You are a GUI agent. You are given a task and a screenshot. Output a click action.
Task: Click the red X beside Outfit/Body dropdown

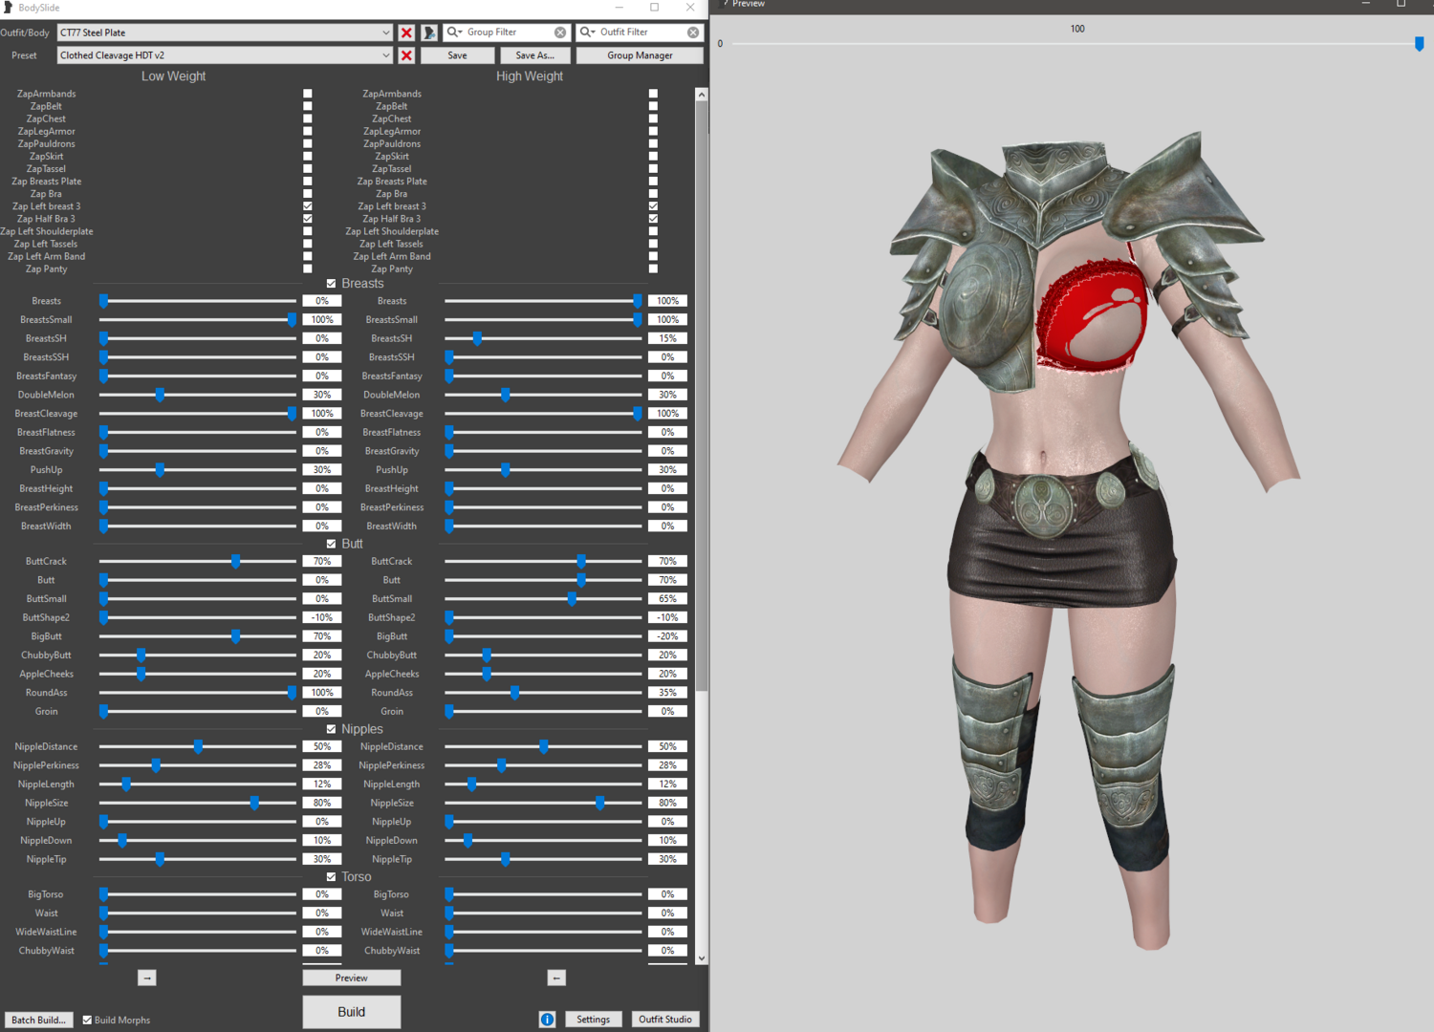(x=406, y=32)
